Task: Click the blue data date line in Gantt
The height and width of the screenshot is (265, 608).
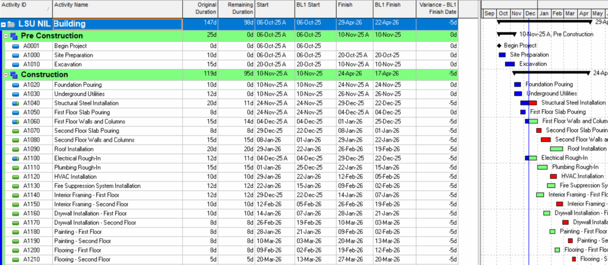Action: coord(528,178)
